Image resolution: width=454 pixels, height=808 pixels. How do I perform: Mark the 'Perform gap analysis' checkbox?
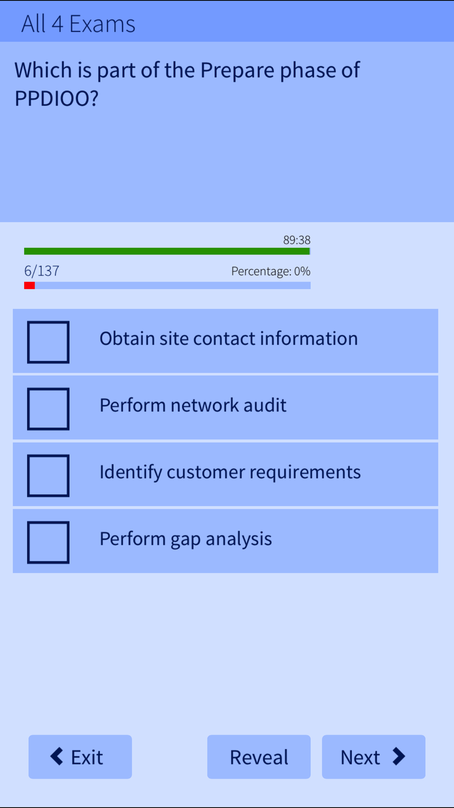48,543
